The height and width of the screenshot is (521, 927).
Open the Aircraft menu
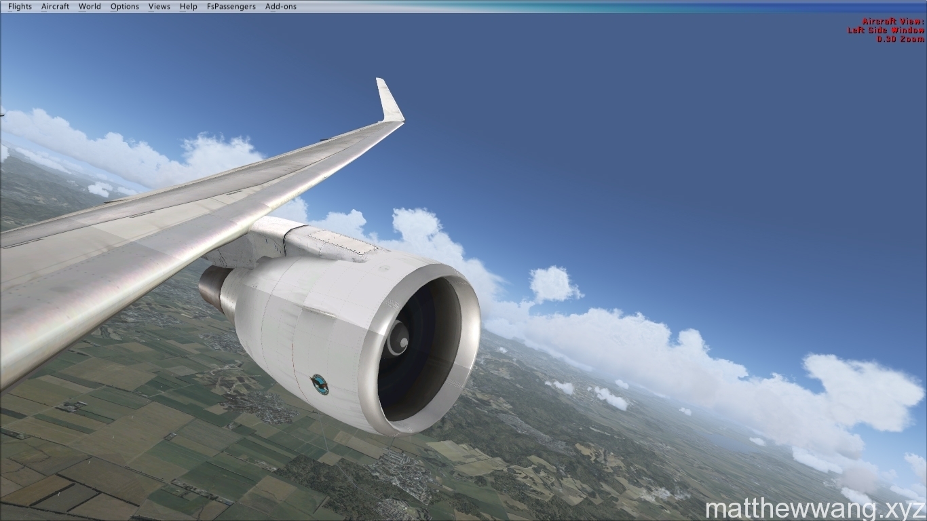(x=55, y=6)
